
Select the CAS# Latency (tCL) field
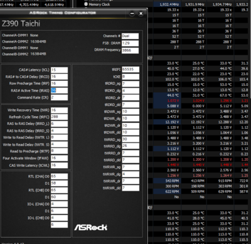[59, 70]
